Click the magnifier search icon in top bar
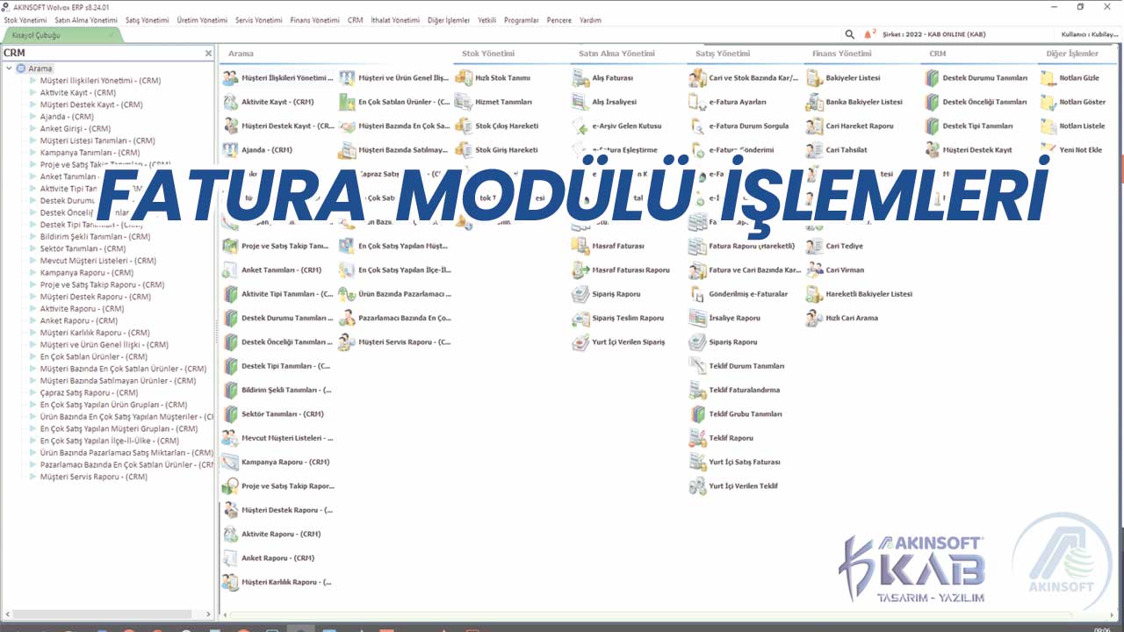Image resolution: width=1124 pixels, height=632 pixels. point(849,34)
